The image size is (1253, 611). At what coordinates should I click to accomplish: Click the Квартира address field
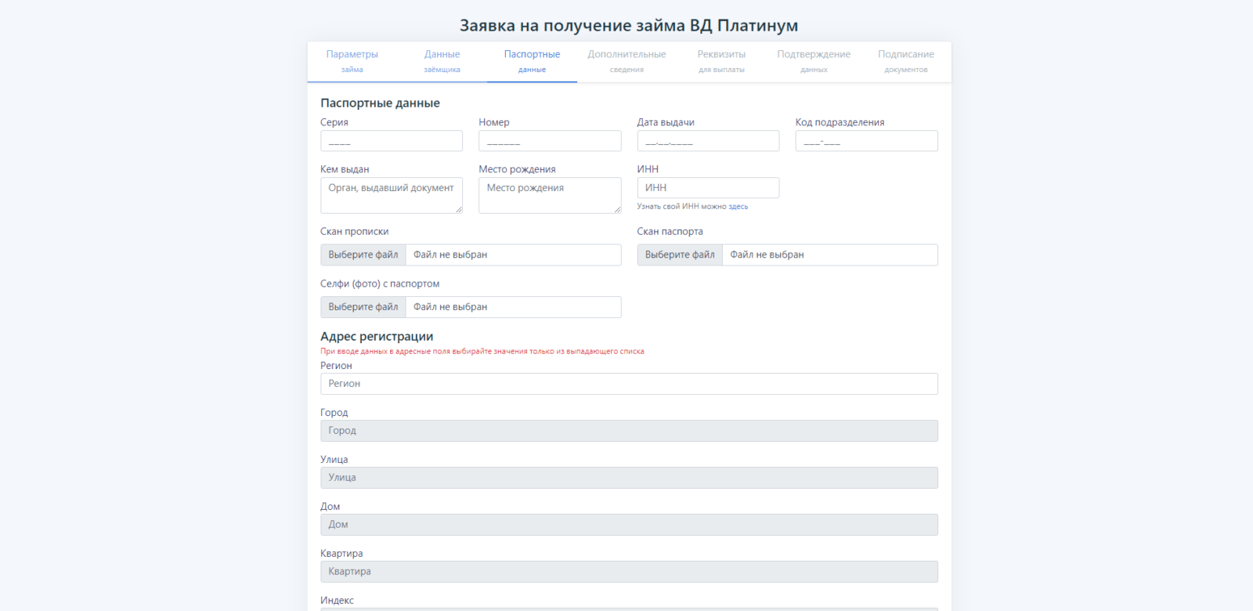629,572
